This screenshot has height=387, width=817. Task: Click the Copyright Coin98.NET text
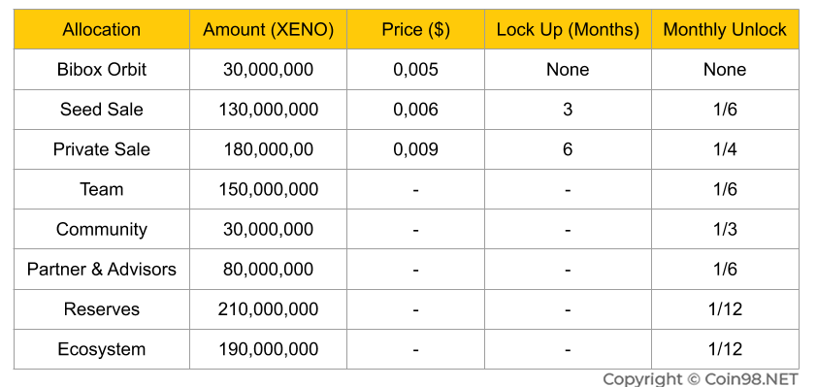[x=701, y=379]
